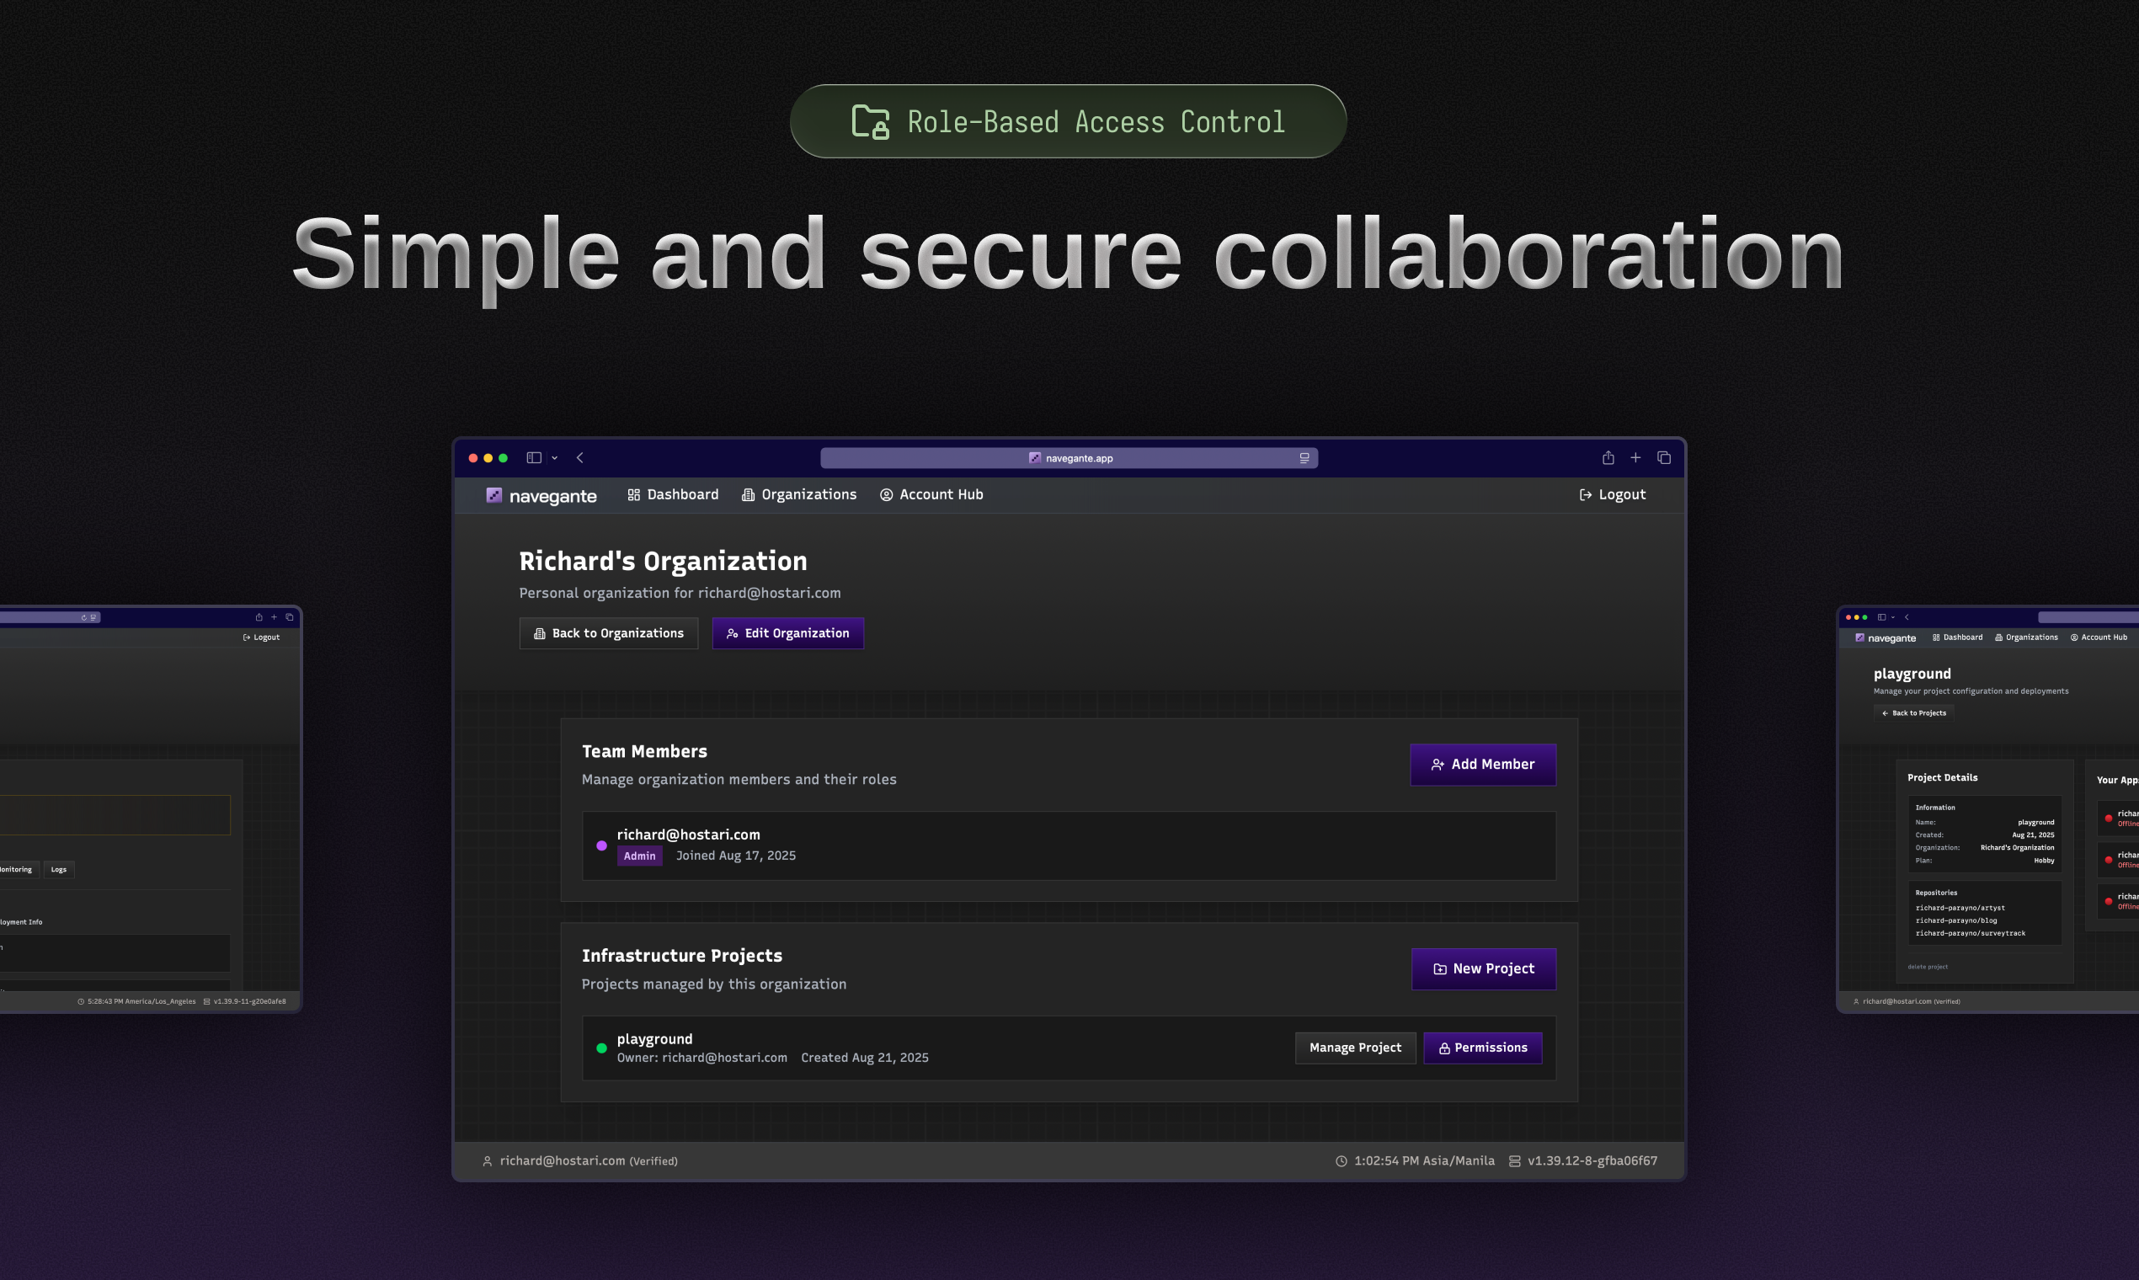This screenshot has width=2139, height=1280.
Task: Click the server version icon in footer
Action: [1514, 1161]
